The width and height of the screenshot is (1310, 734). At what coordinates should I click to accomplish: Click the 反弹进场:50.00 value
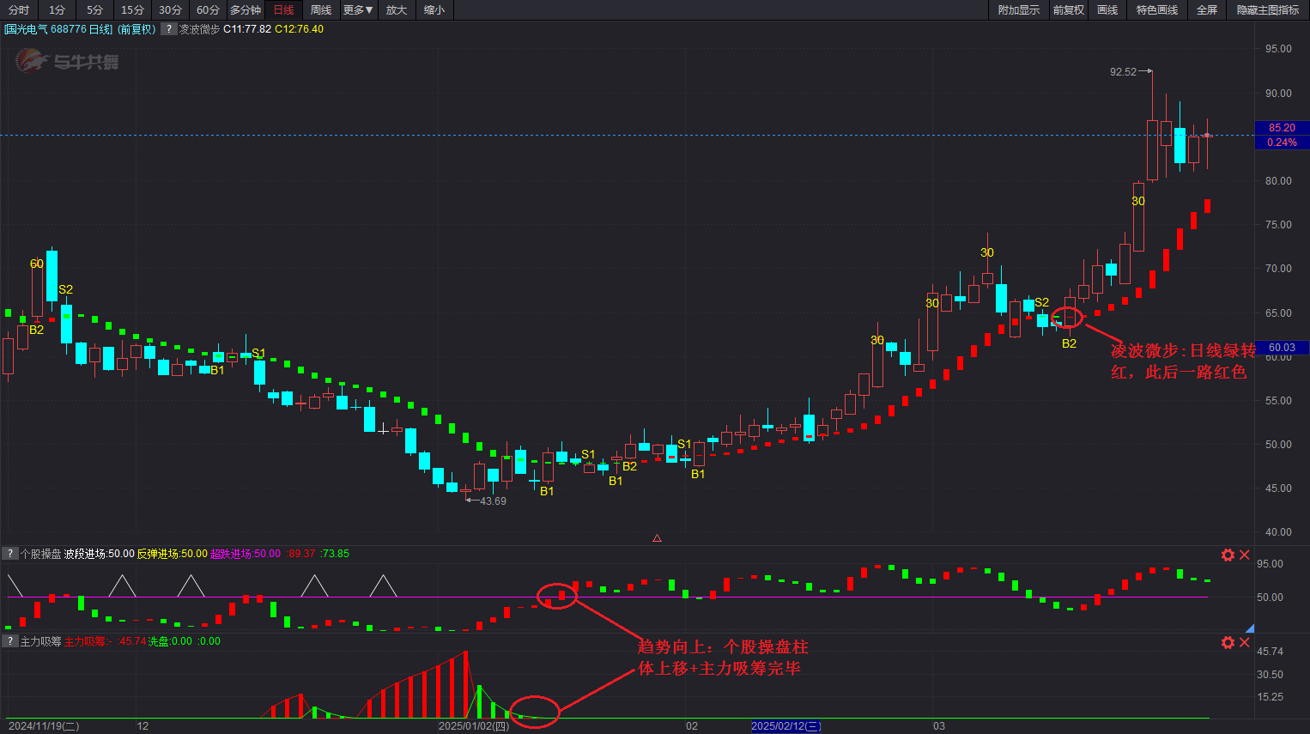(x=172, y=554)
